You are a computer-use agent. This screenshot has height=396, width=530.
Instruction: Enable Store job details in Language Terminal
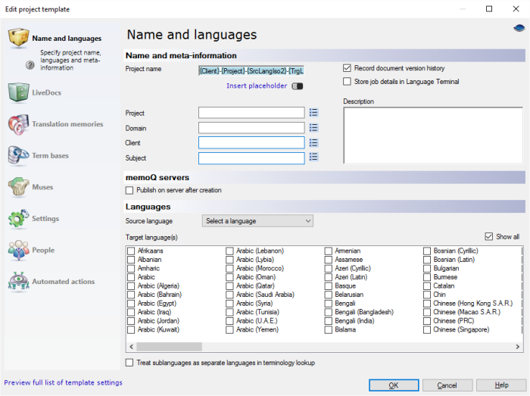(348, 82)
